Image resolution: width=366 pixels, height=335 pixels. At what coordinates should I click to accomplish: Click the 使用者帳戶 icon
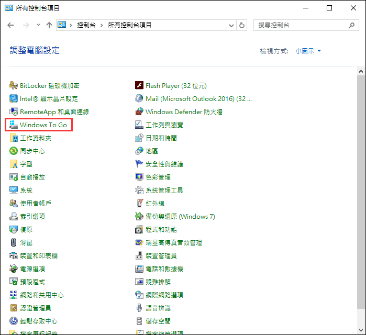(13, 203)
